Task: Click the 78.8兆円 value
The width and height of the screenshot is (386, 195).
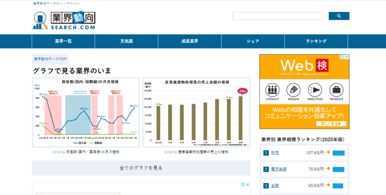Action: [316, 169]
